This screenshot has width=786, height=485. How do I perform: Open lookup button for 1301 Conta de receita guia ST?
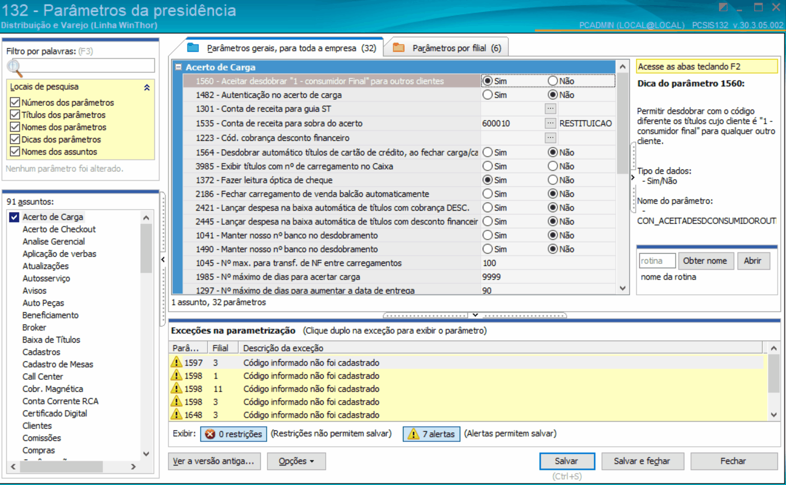pos(550,108)
